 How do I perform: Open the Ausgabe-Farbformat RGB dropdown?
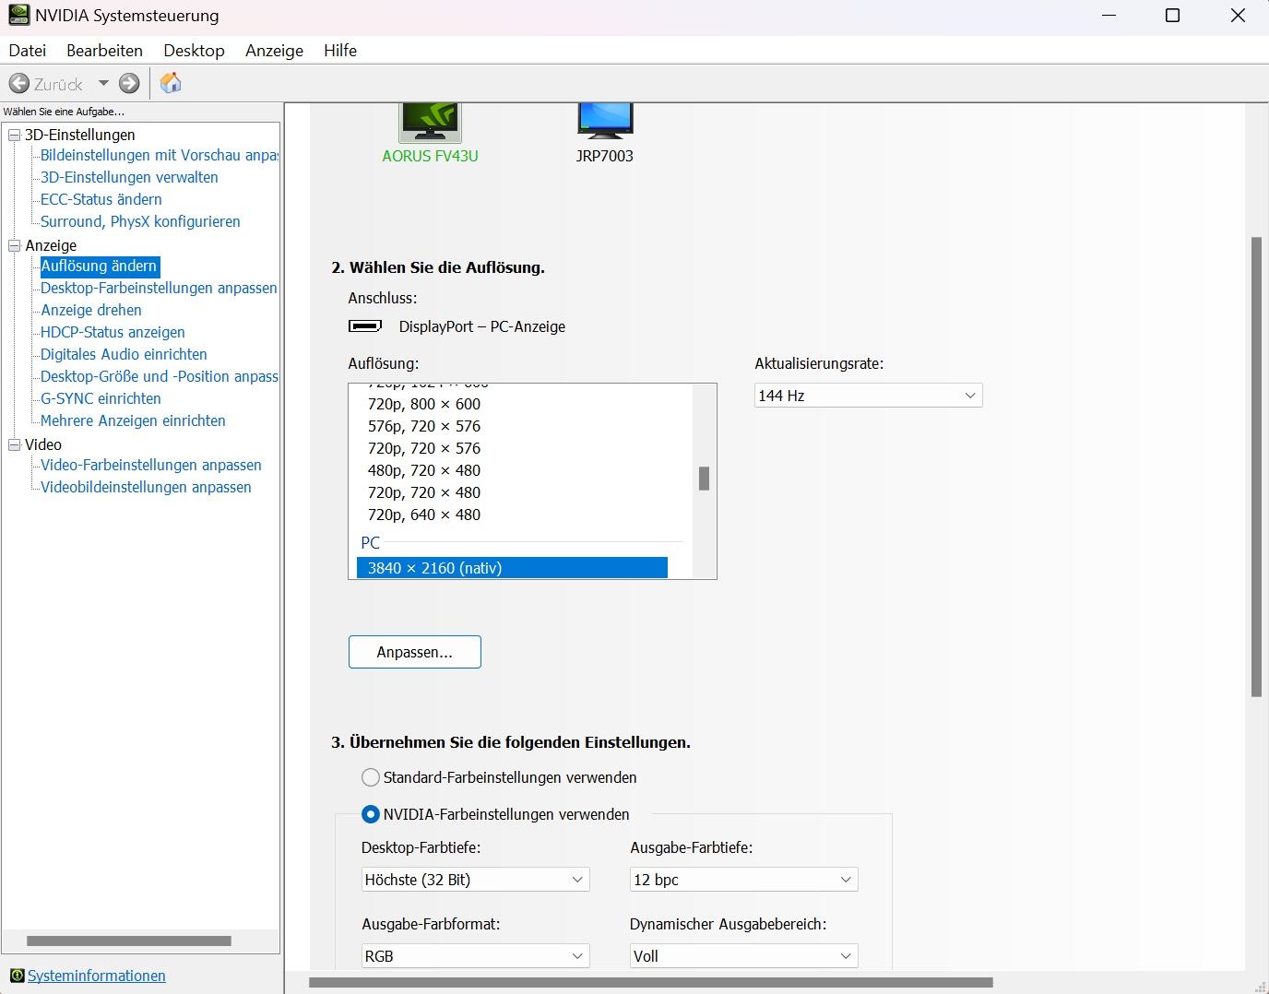[x=476, y=956]
